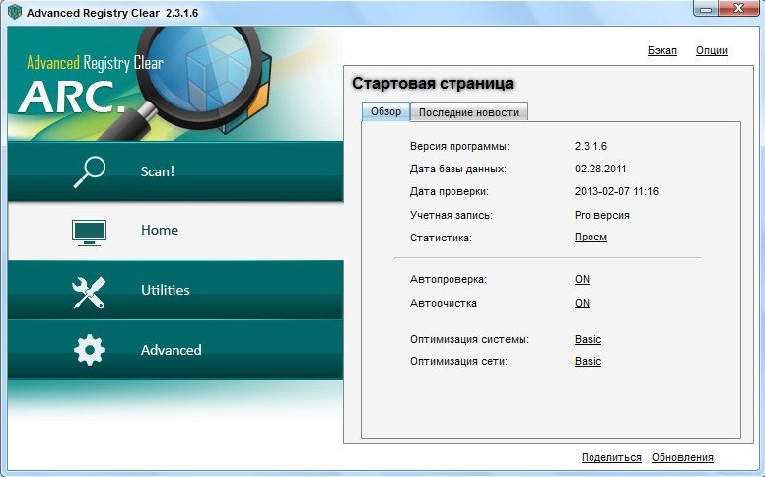765x477 pixels.
Task: Click the Версия программы label
Action: 459,146
